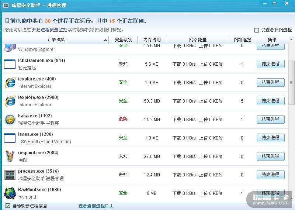End the kaka.exe process
The width and height of the screenshot is (295, 210).
pyautogui.click(x=271, y=119)
